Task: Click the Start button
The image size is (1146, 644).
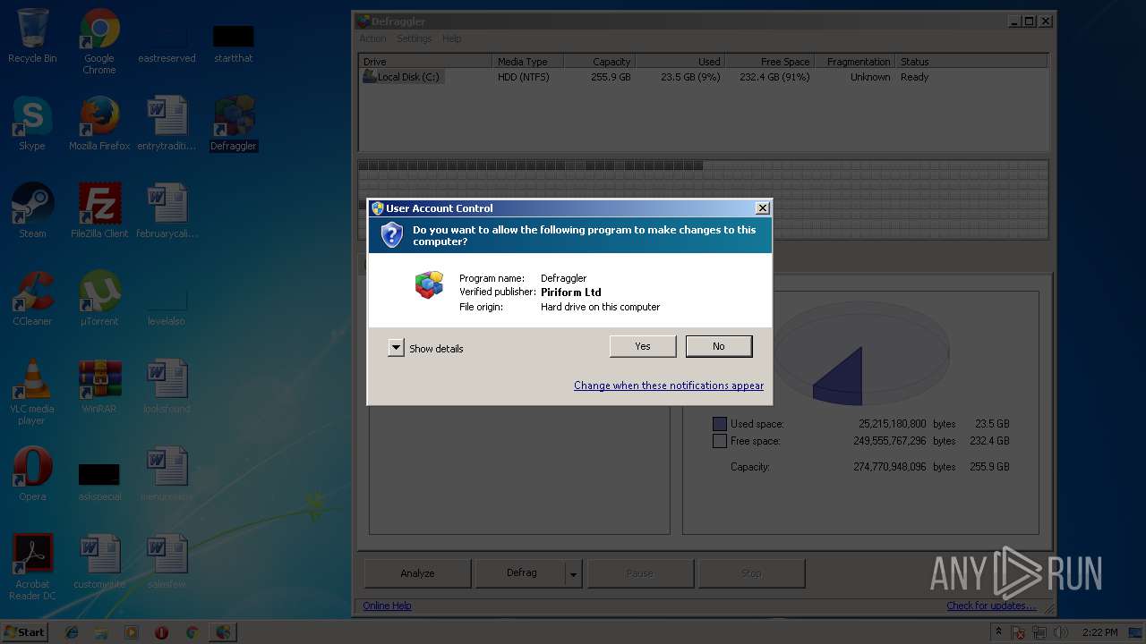Action: pyautogui.click(x=25, y=631)
